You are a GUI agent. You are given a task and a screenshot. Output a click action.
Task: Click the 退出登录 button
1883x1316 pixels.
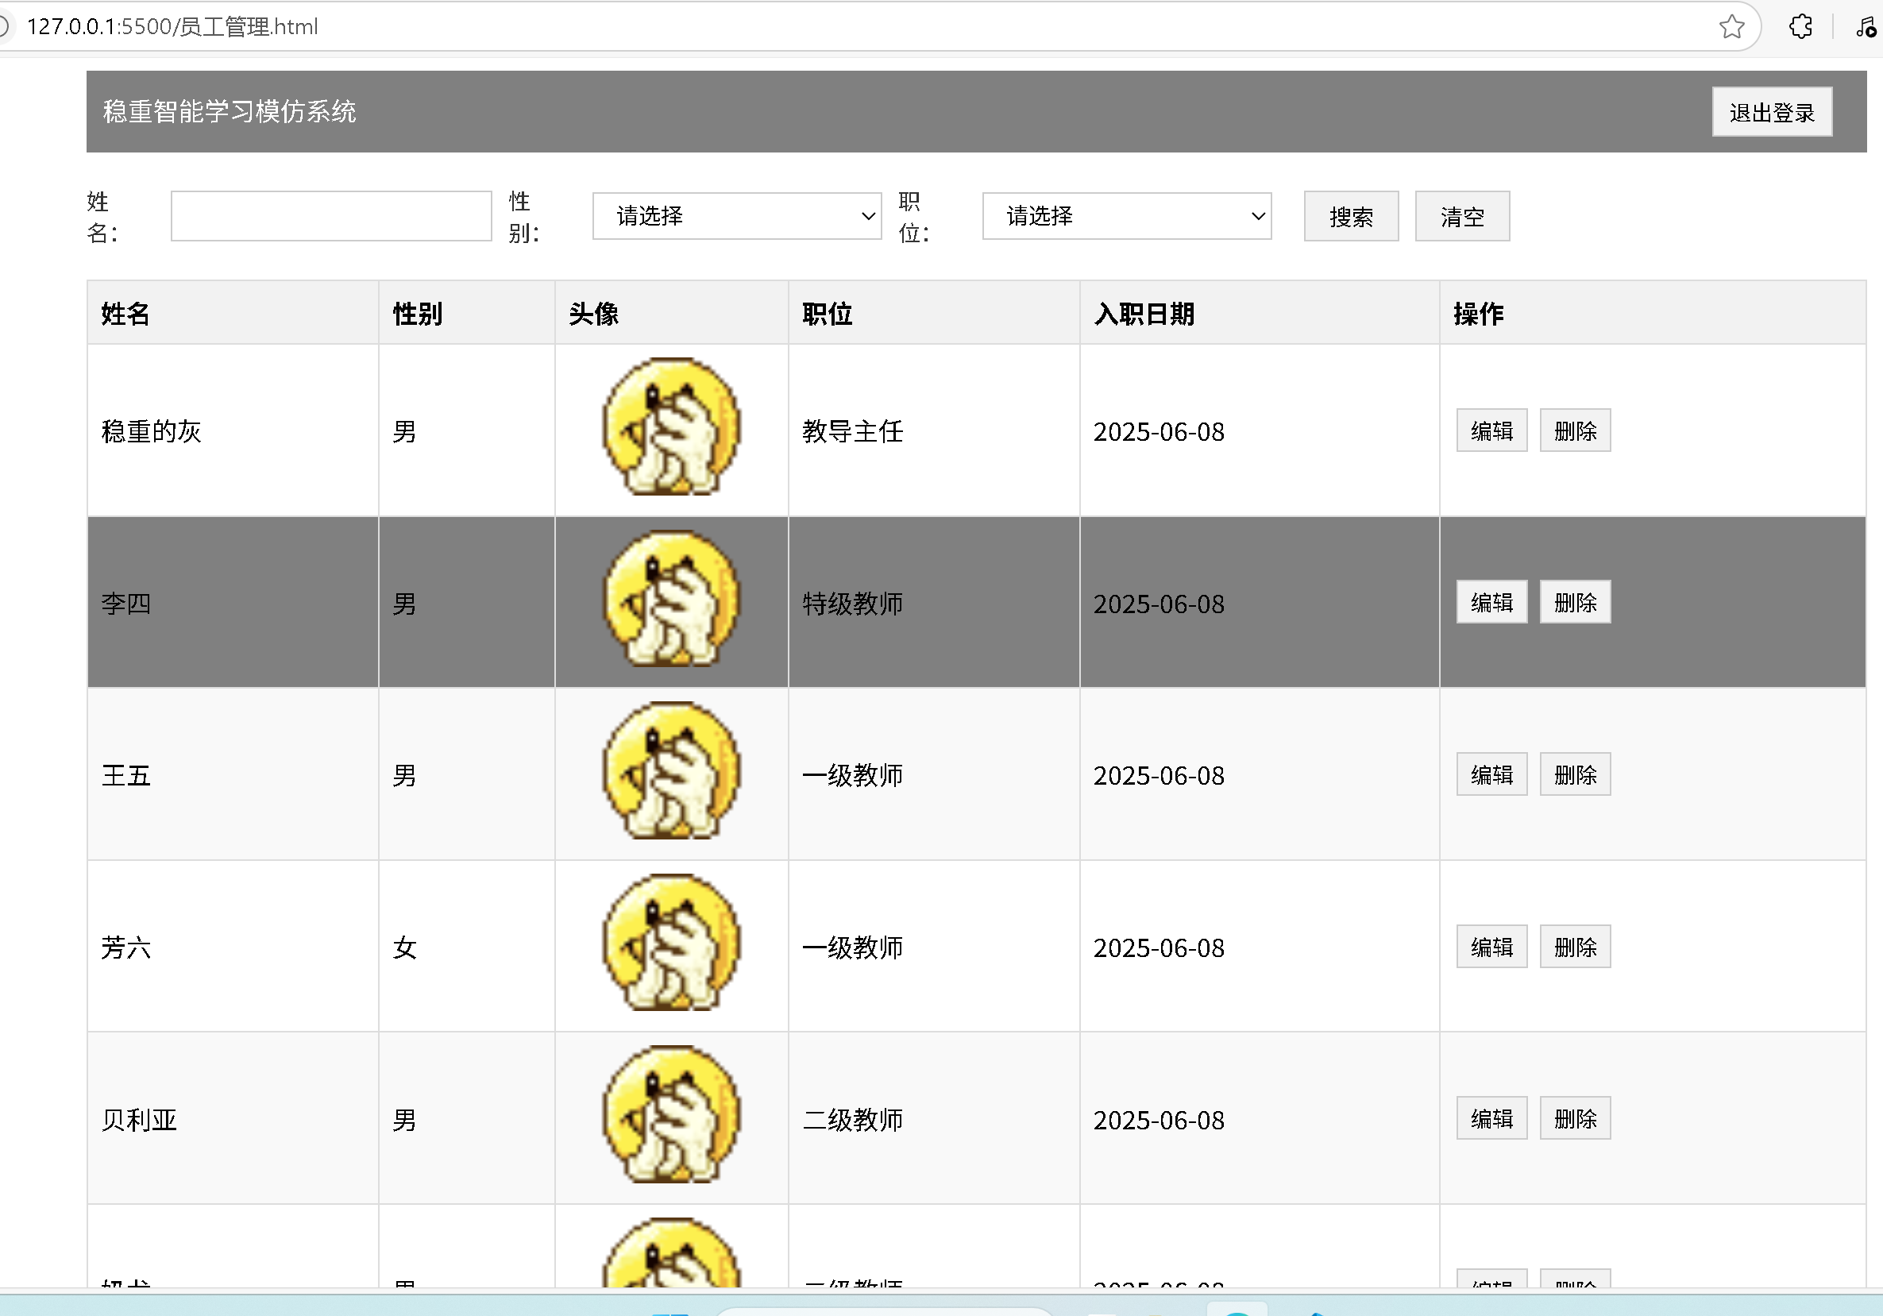[1772, 112]
